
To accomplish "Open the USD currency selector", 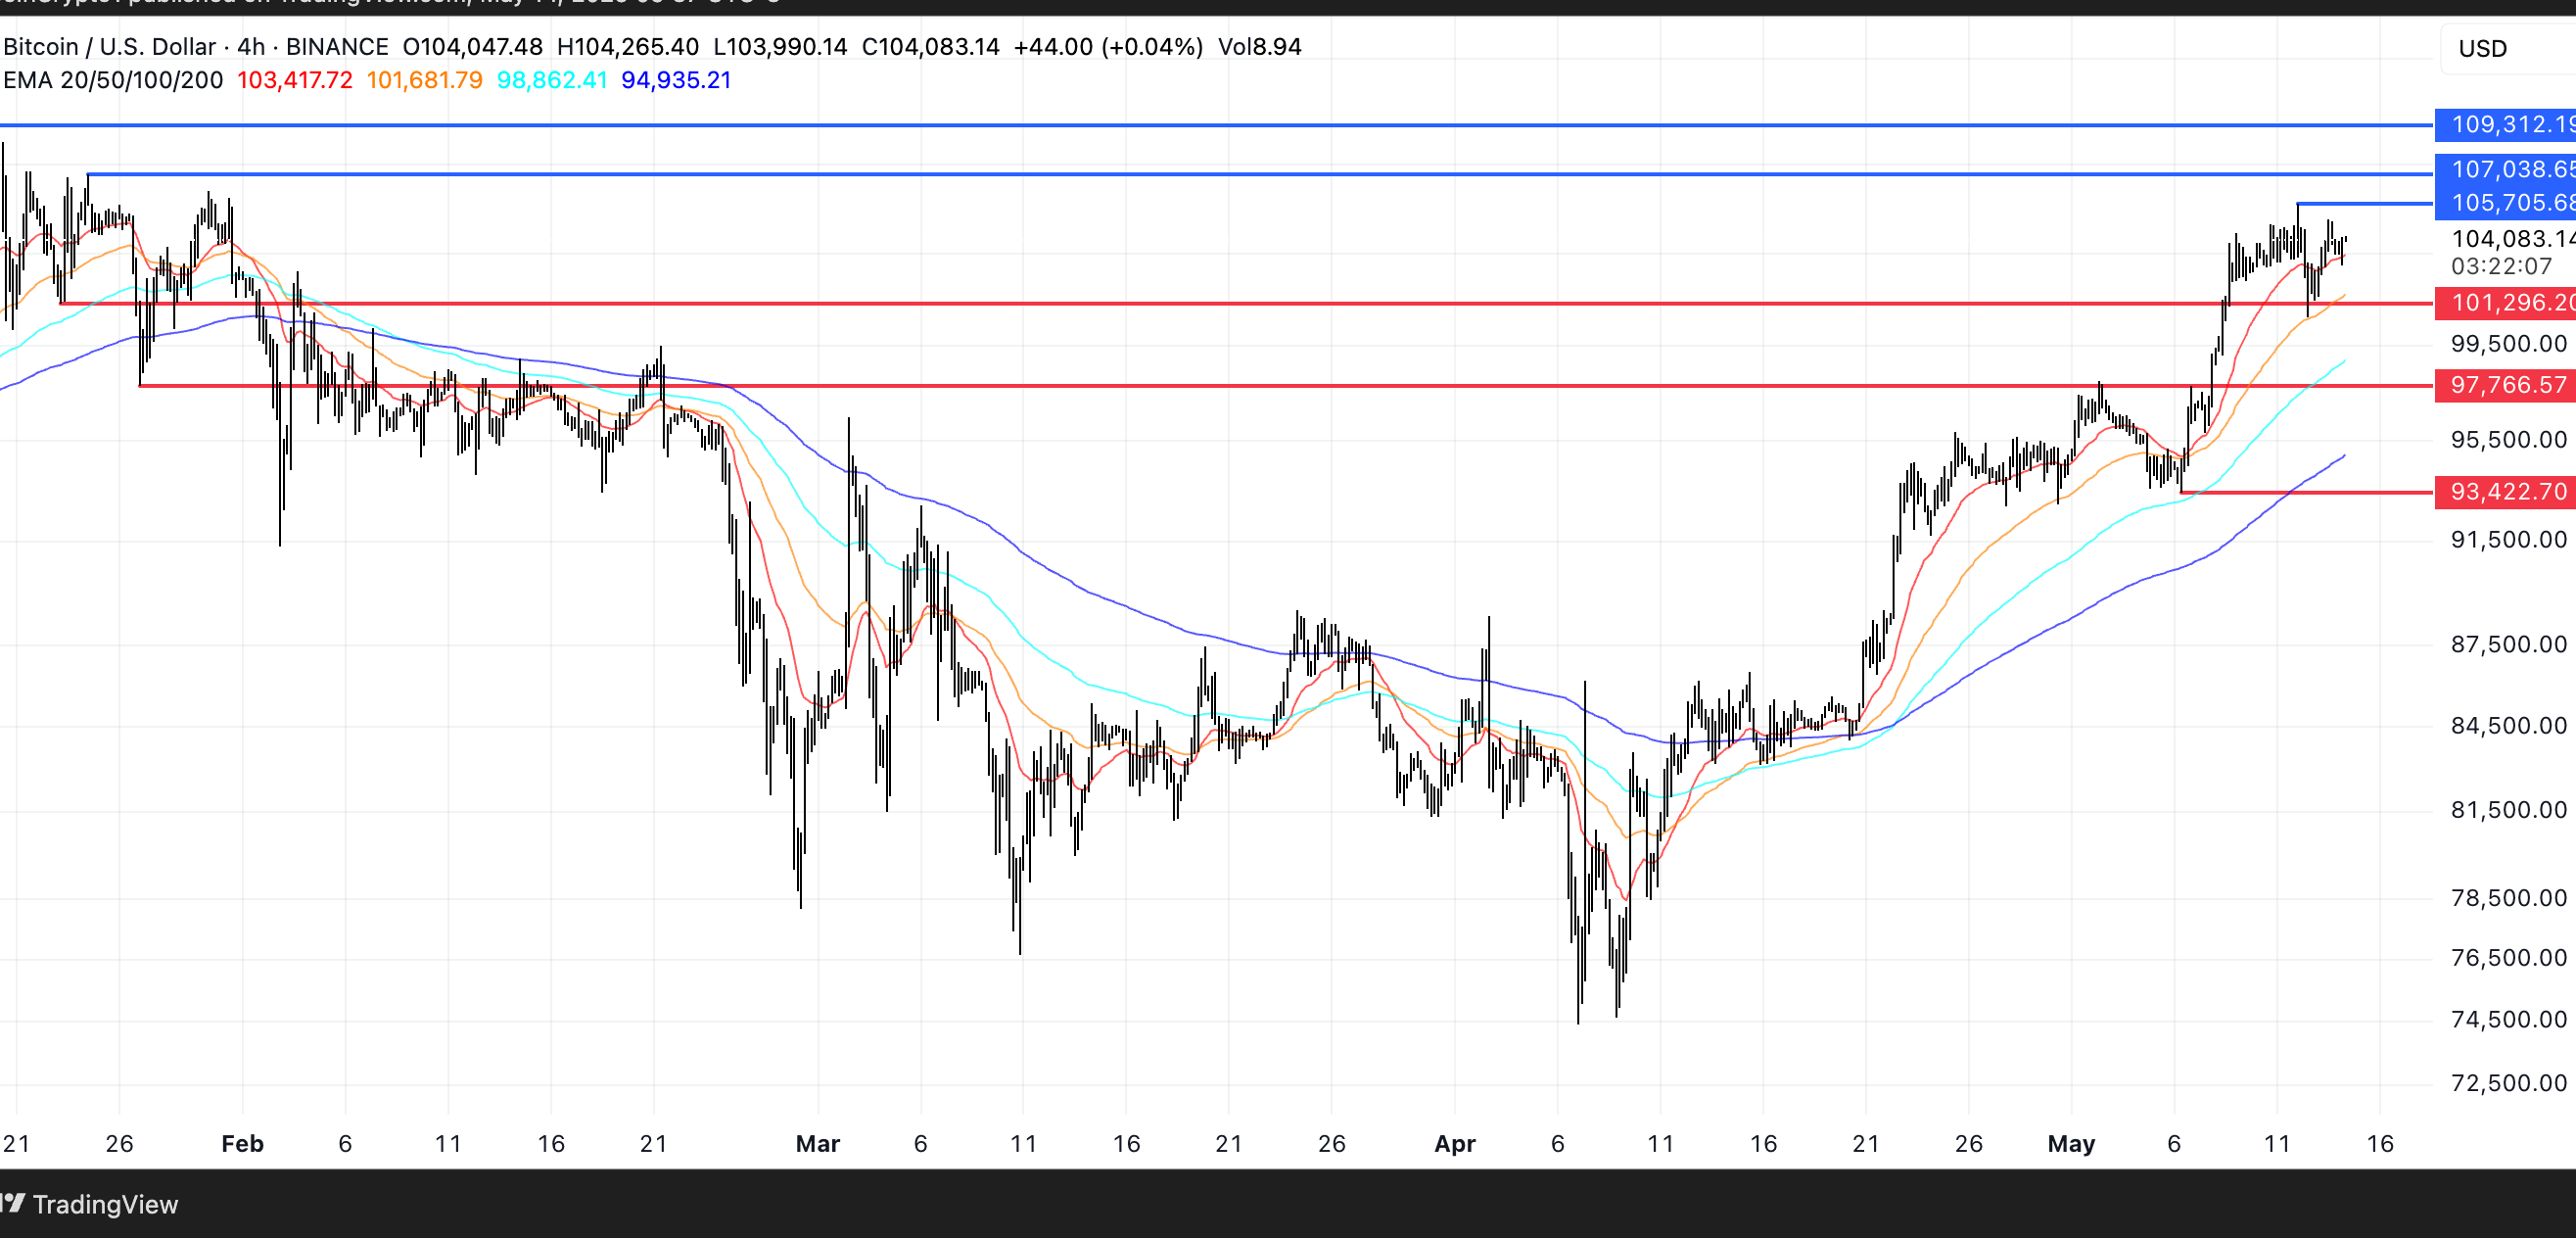I will 2482,48.
